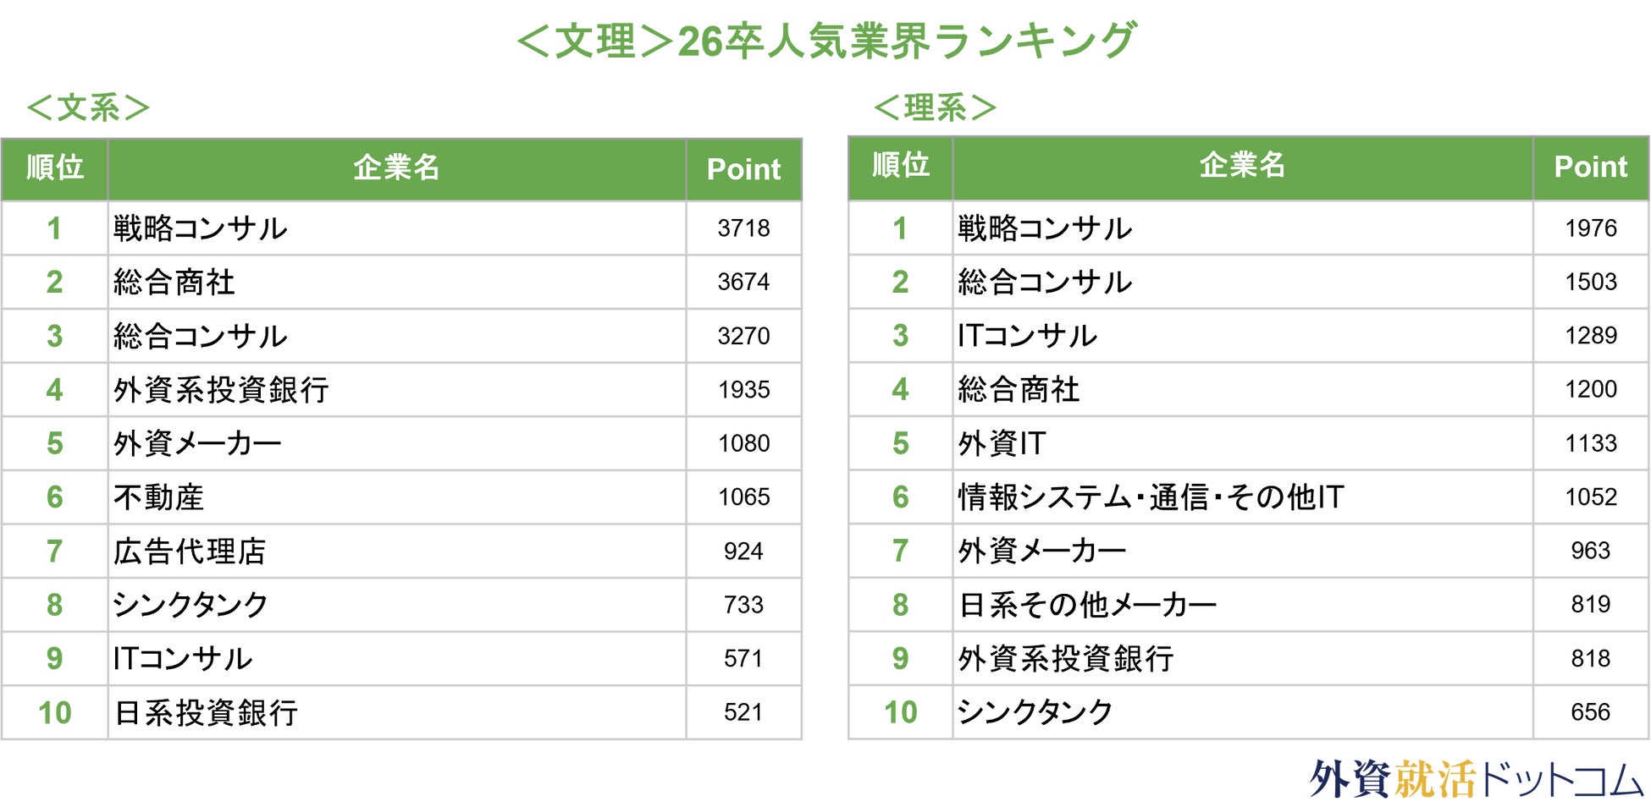
Task: Click the 企業名 header in 文系 table
Action: [x=396, y=167]
